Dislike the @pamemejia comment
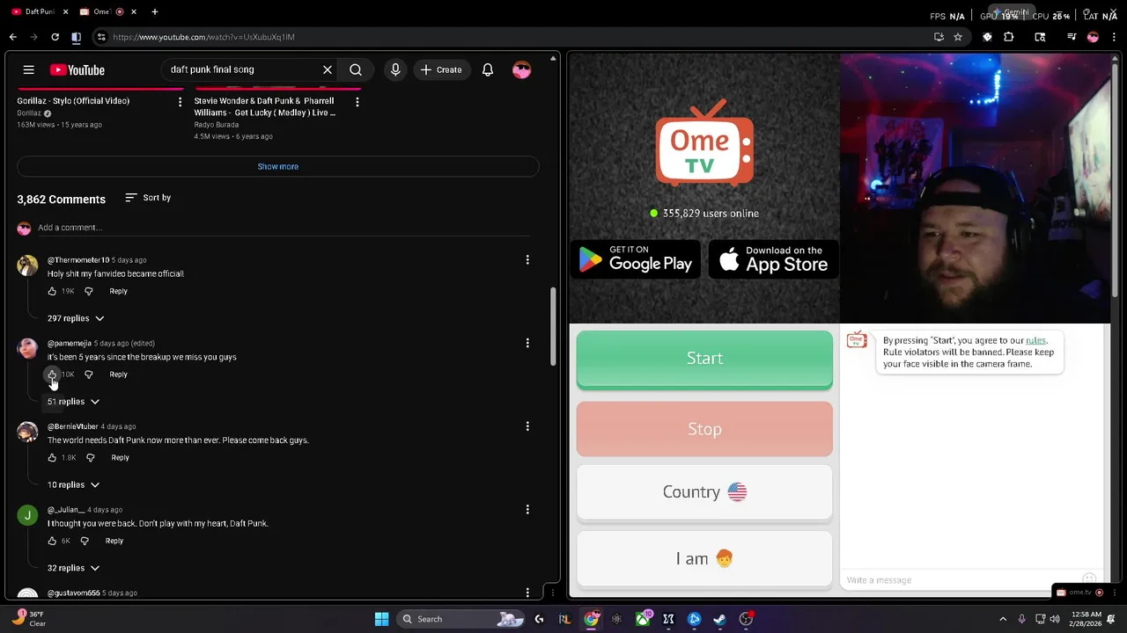The width and height of the screenshot is (1127, 633). tap(88, 375)
